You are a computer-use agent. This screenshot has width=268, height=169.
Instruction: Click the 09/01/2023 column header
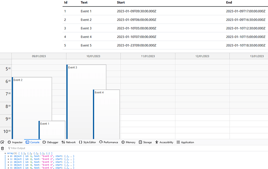[x=39, y=56]
